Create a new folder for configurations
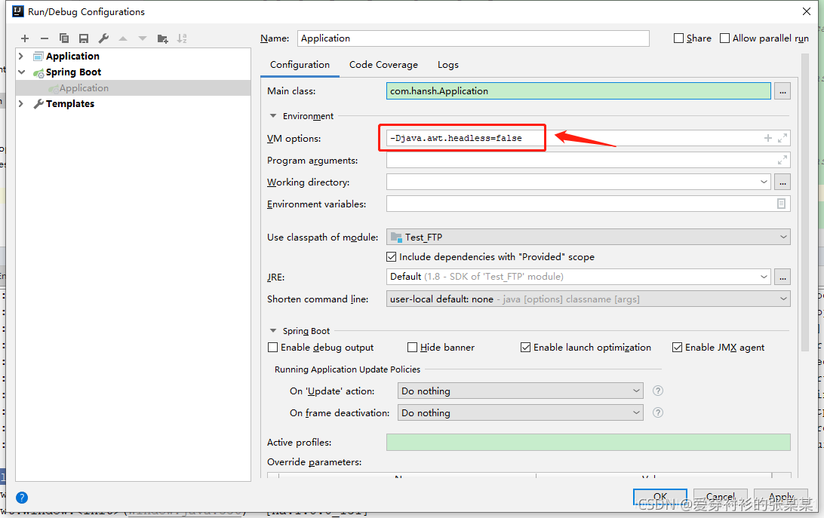The height and width of the screenshot is (518, 824). [162, 38]
